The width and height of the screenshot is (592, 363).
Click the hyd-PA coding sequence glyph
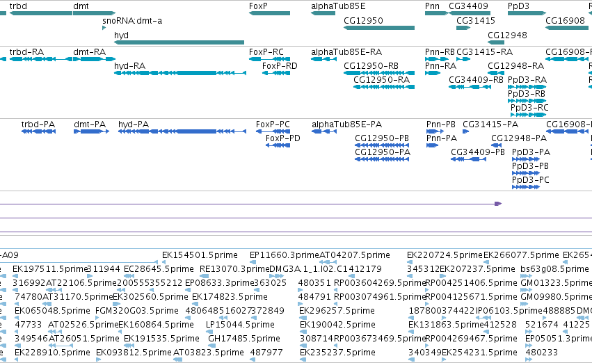pos(182,131)
